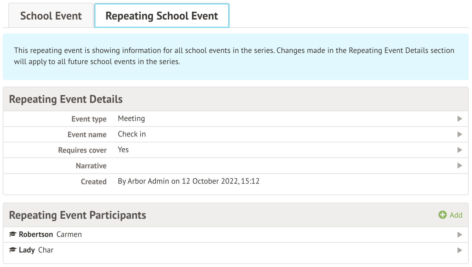
Task: Click the green plus icon beside Add
Action: [x=442, y=215]
